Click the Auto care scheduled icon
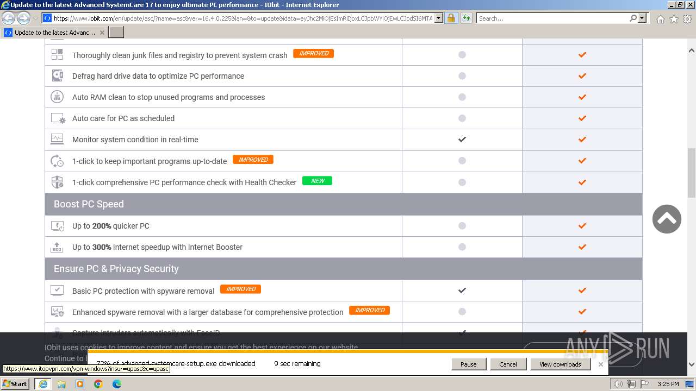 58,118
